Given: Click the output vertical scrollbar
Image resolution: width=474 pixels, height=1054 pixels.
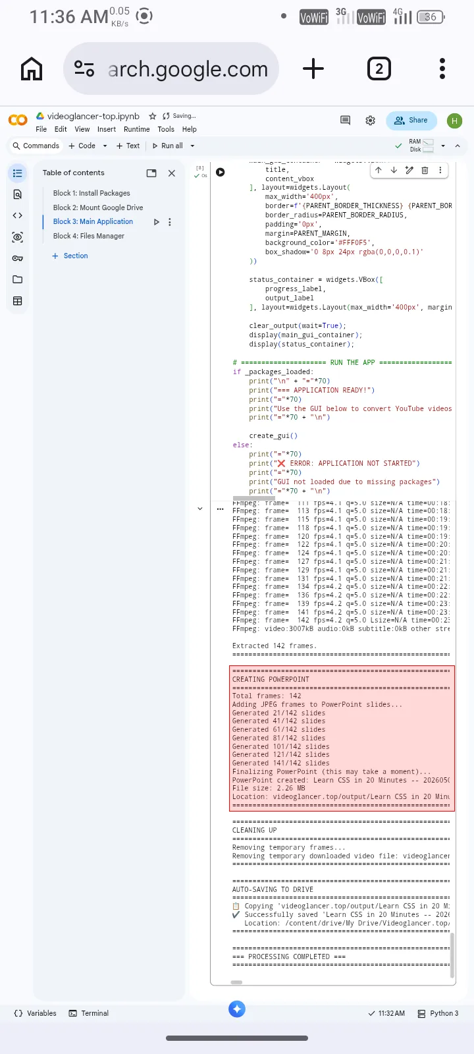Looking at the screenshot, I should tap(452, 954).
